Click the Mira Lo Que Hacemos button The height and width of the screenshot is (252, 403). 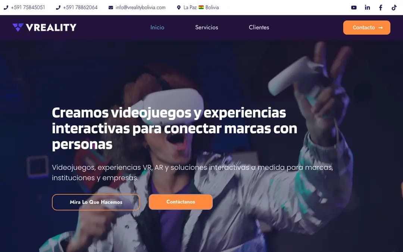pos(96,202)
